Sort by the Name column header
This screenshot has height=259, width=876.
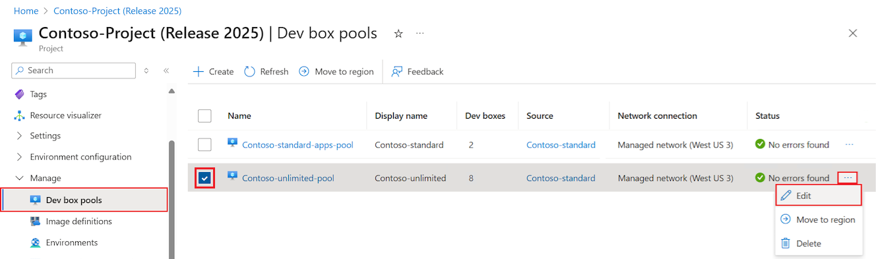click(x=239, y=116)
